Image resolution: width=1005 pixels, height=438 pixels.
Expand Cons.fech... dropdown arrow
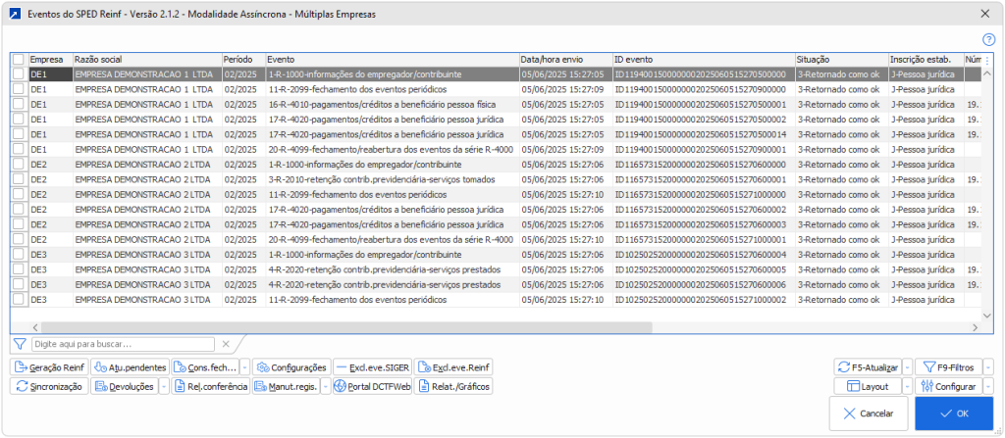coord(244,367)
